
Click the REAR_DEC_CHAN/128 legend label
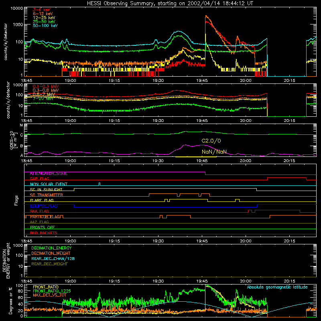tap(53, 258)
